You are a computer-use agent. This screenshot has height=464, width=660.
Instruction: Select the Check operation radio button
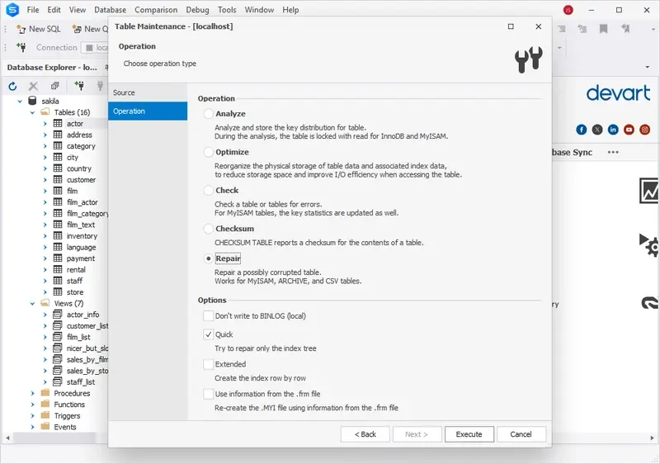pos(209,191)
